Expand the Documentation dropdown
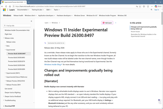 (23, 10)
